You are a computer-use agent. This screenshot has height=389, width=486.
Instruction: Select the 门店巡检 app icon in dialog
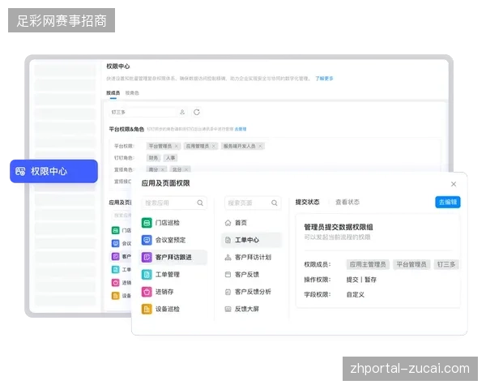coord(147,223)
